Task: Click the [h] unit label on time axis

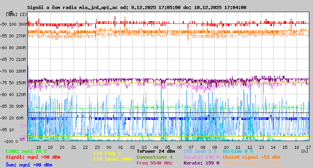Action: (304, 151)
